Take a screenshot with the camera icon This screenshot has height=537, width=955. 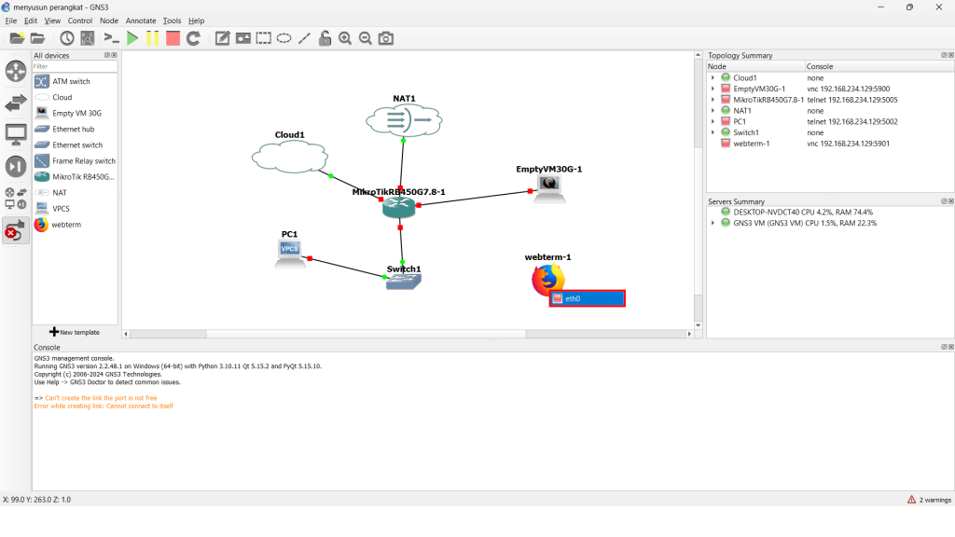tap(386, 38)
